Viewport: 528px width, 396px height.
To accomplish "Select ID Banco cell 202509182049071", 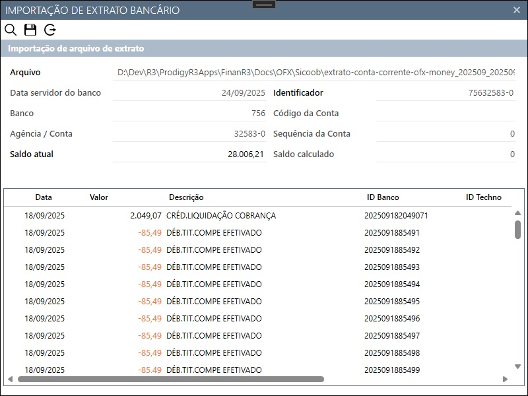I will [396, 216].
